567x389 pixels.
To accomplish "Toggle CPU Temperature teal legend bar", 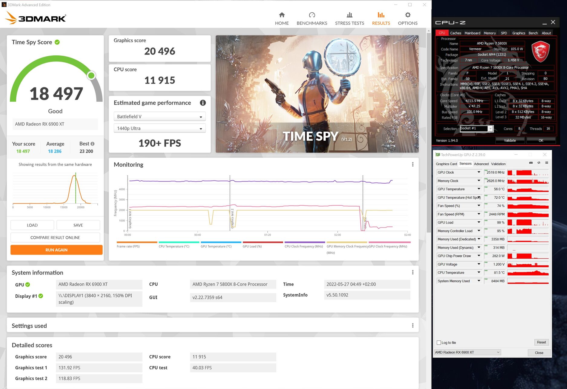I will (x=179, y=242).
